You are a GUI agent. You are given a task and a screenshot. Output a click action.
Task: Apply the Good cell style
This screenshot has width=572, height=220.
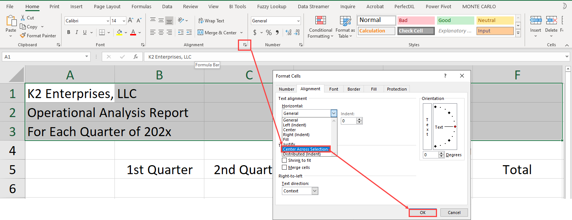coord(455,21)
